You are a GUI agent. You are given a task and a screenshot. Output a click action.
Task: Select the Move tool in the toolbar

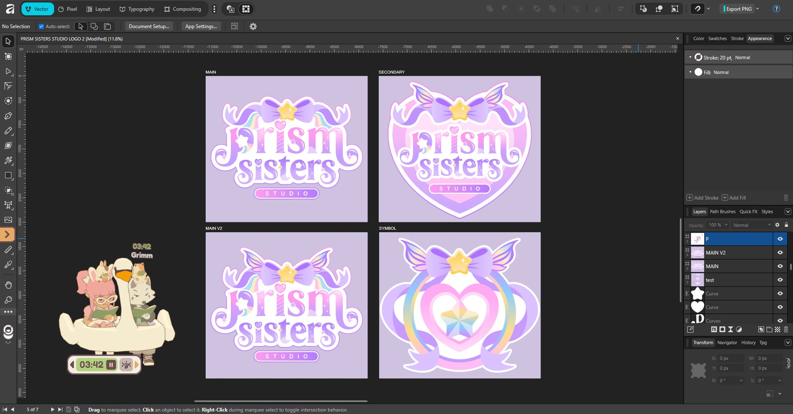click(x=8, y=41)
